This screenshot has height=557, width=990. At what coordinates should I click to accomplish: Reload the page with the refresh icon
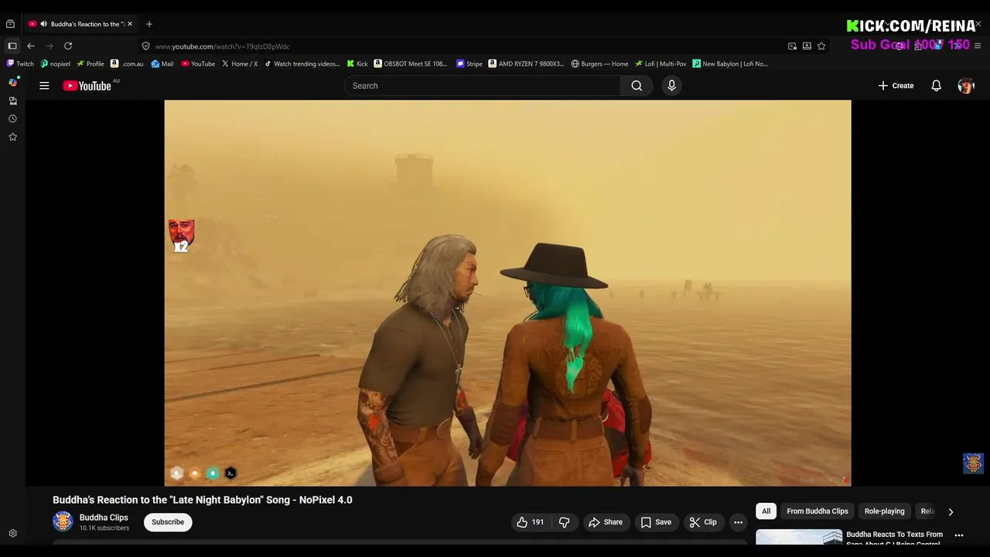(68, 46)
